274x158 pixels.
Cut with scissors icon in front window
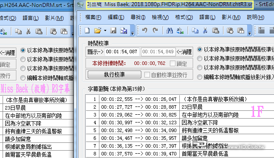click(x=205, y=31)
